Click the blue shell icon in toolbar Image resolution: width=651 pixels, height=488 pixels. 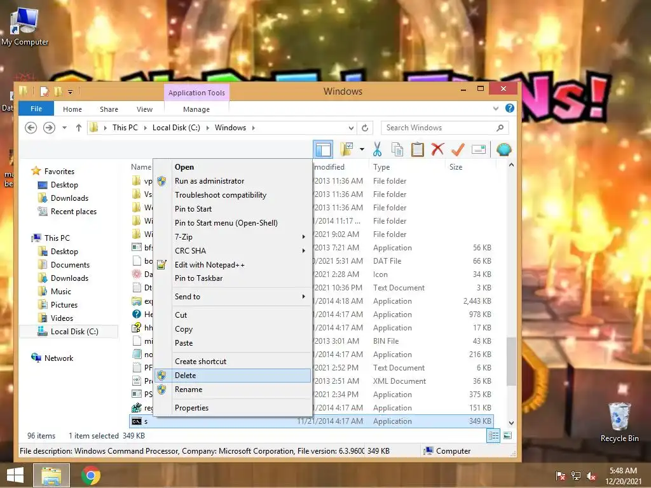[x=504, y=149]
